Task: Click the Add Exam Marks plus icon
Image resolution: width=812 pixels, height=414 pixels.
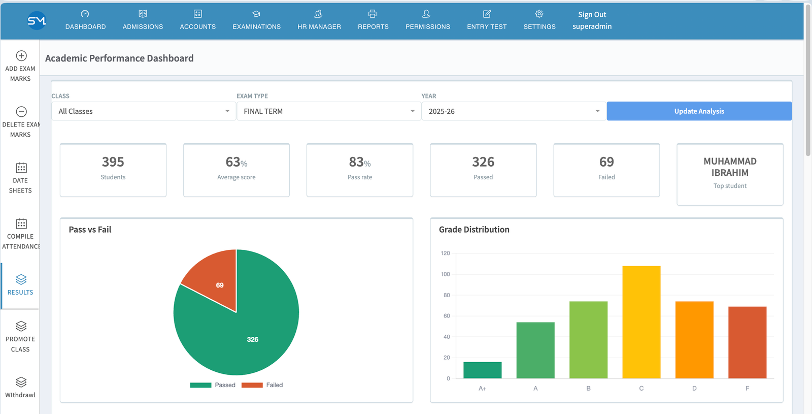Action: pos(21,56)
